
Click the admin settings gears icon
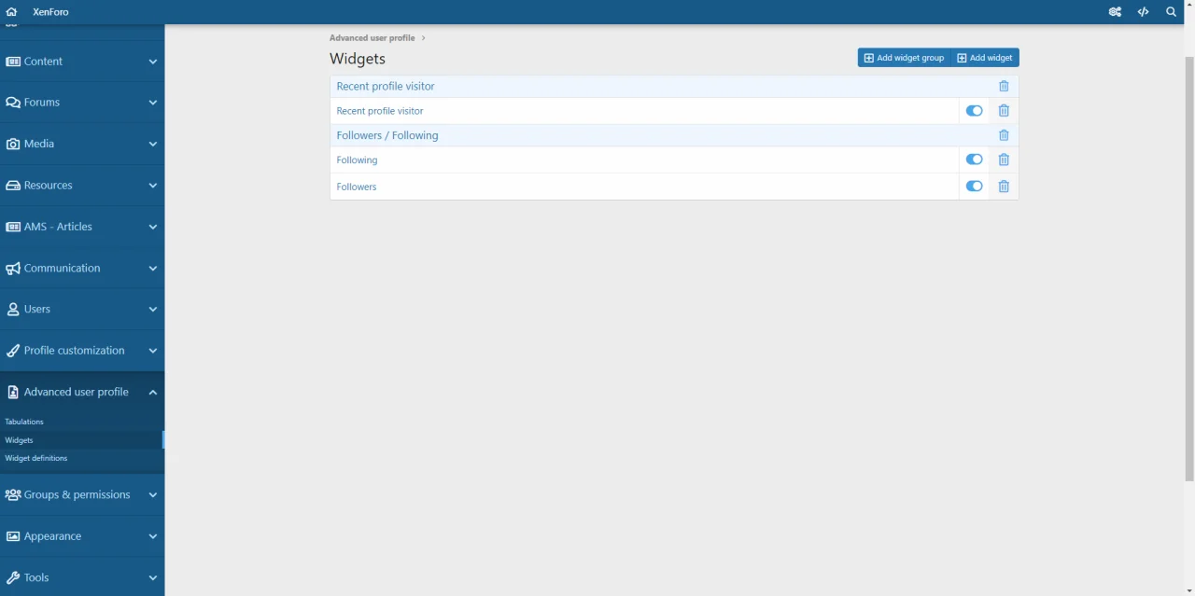coord(1115,12)
